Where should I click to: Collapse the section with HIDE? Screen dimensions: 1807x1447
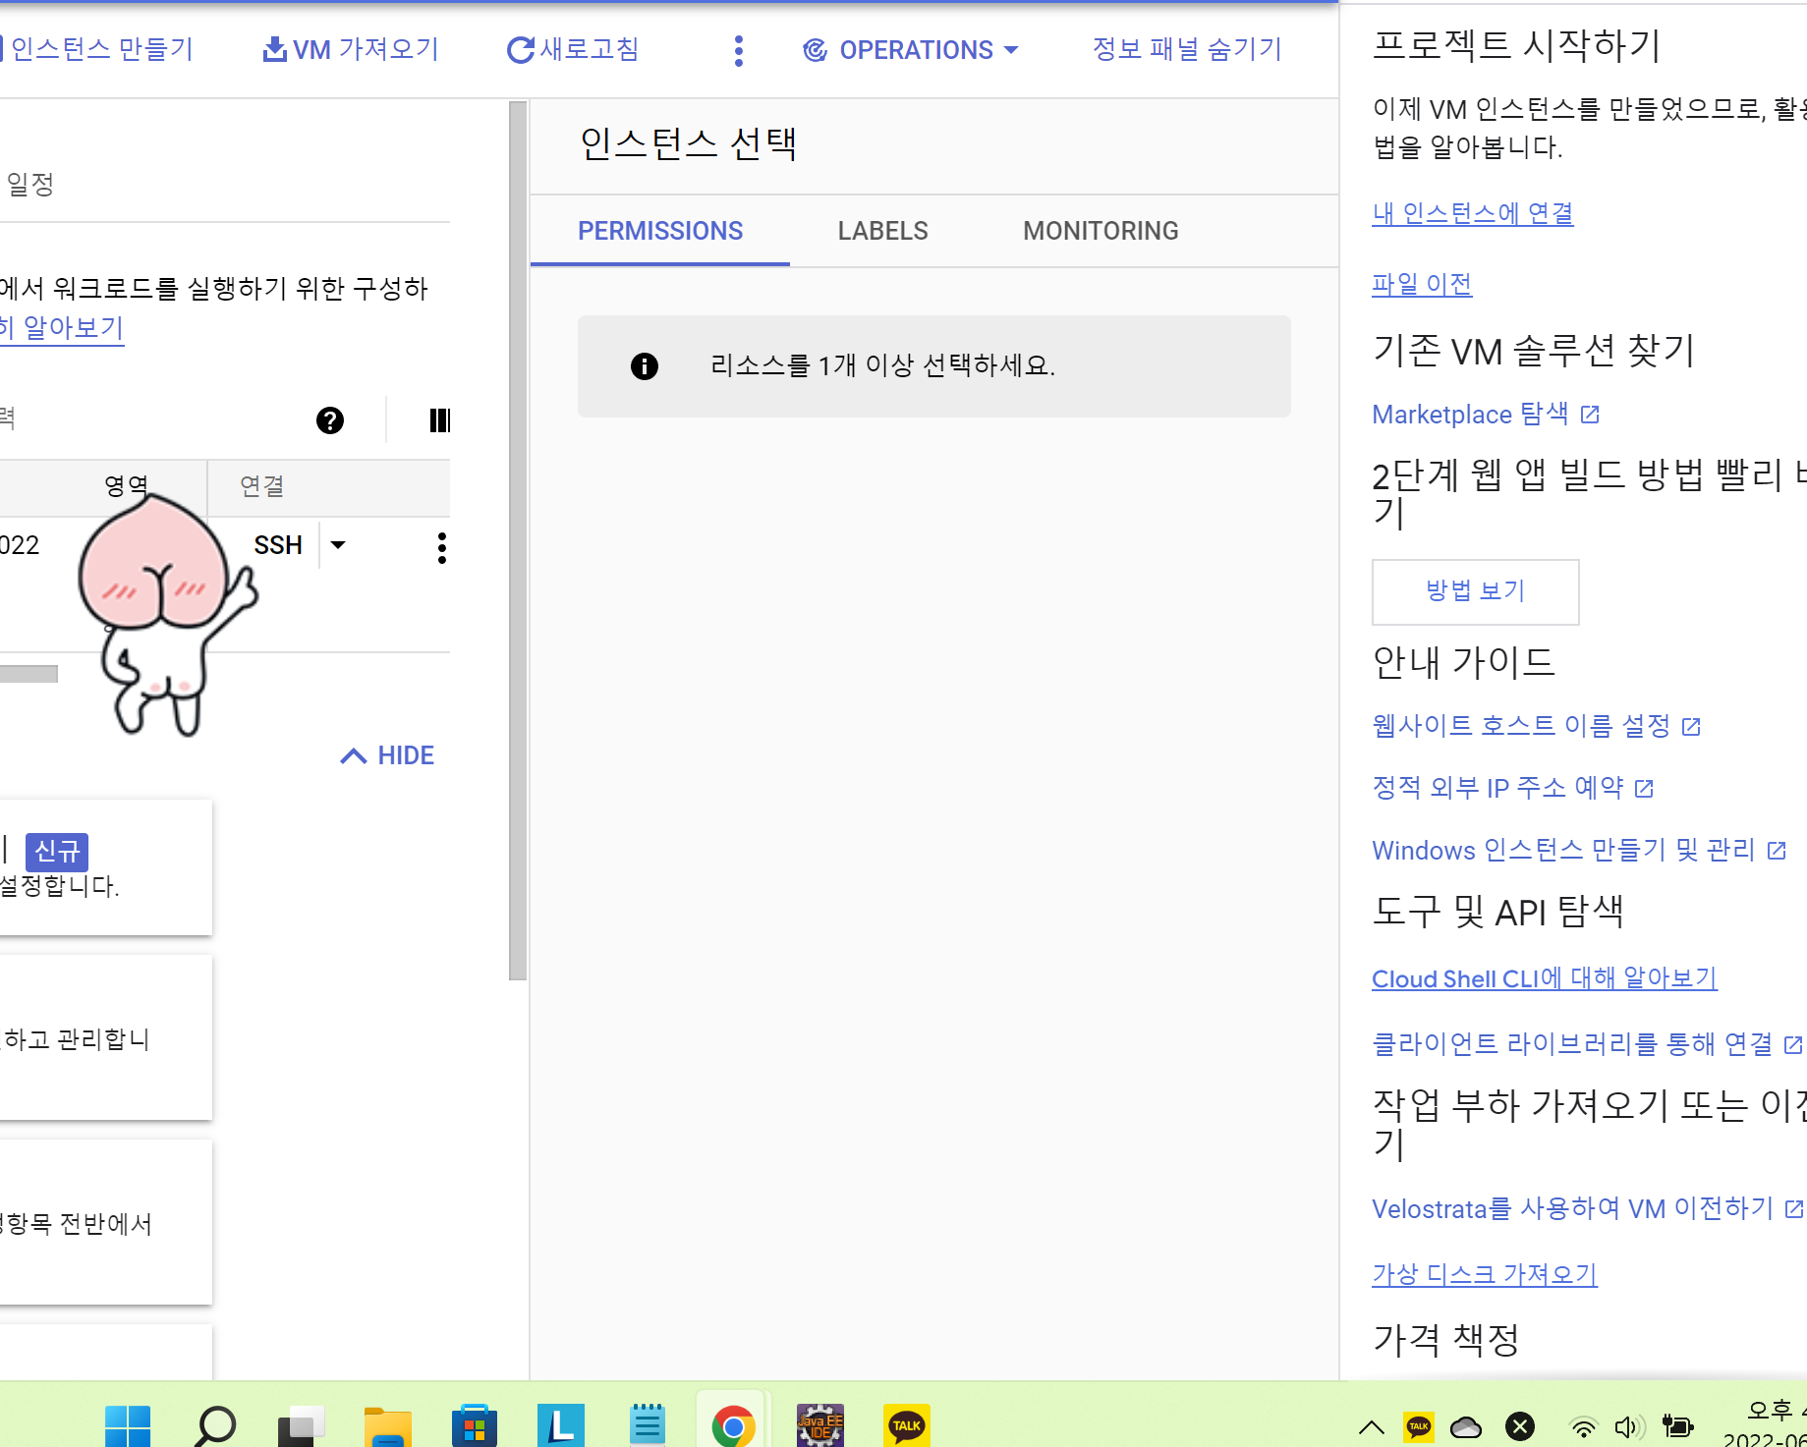coord(387,755)
